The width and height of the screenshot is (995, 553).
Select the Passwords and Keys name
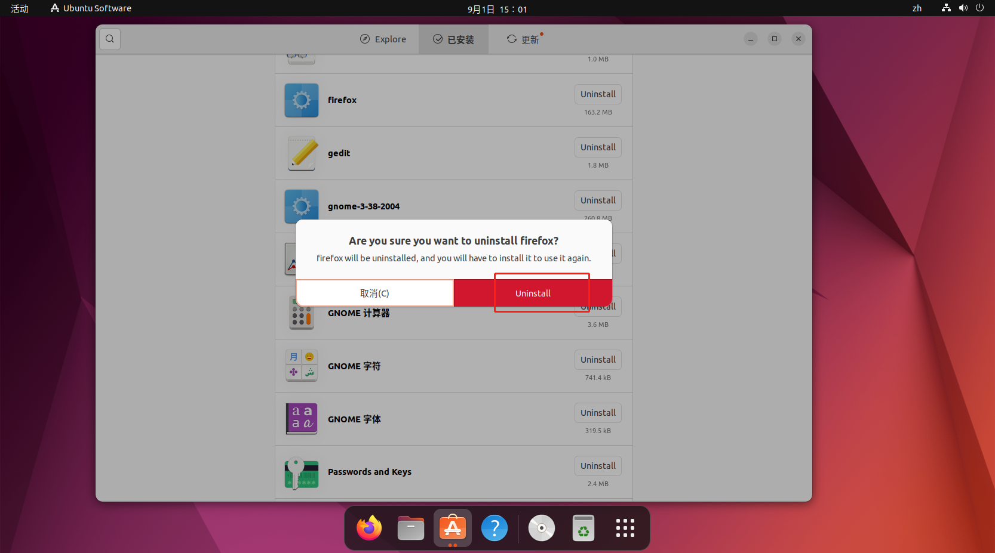[370, 472]
